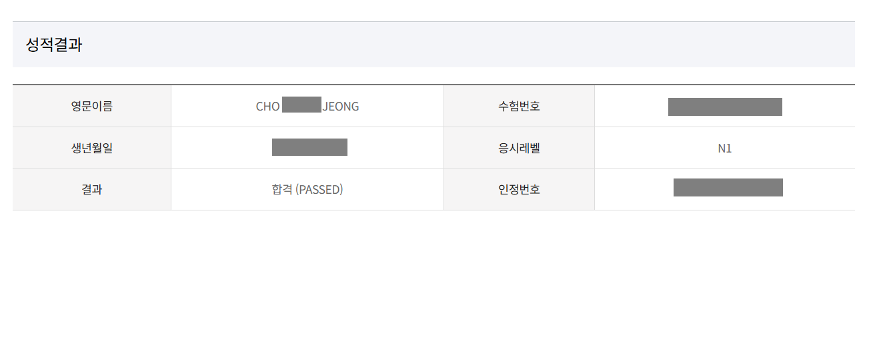Select the 인정번호 label cell
Viewport: 881px width, 337px height.
click(519, 189)
